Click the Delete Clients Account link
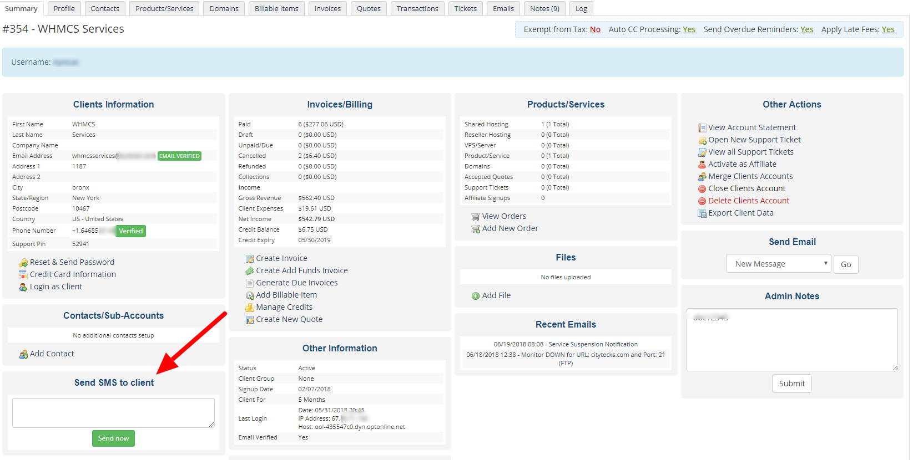Viewport: 913px width, 460px height. [x=749, y=201]
